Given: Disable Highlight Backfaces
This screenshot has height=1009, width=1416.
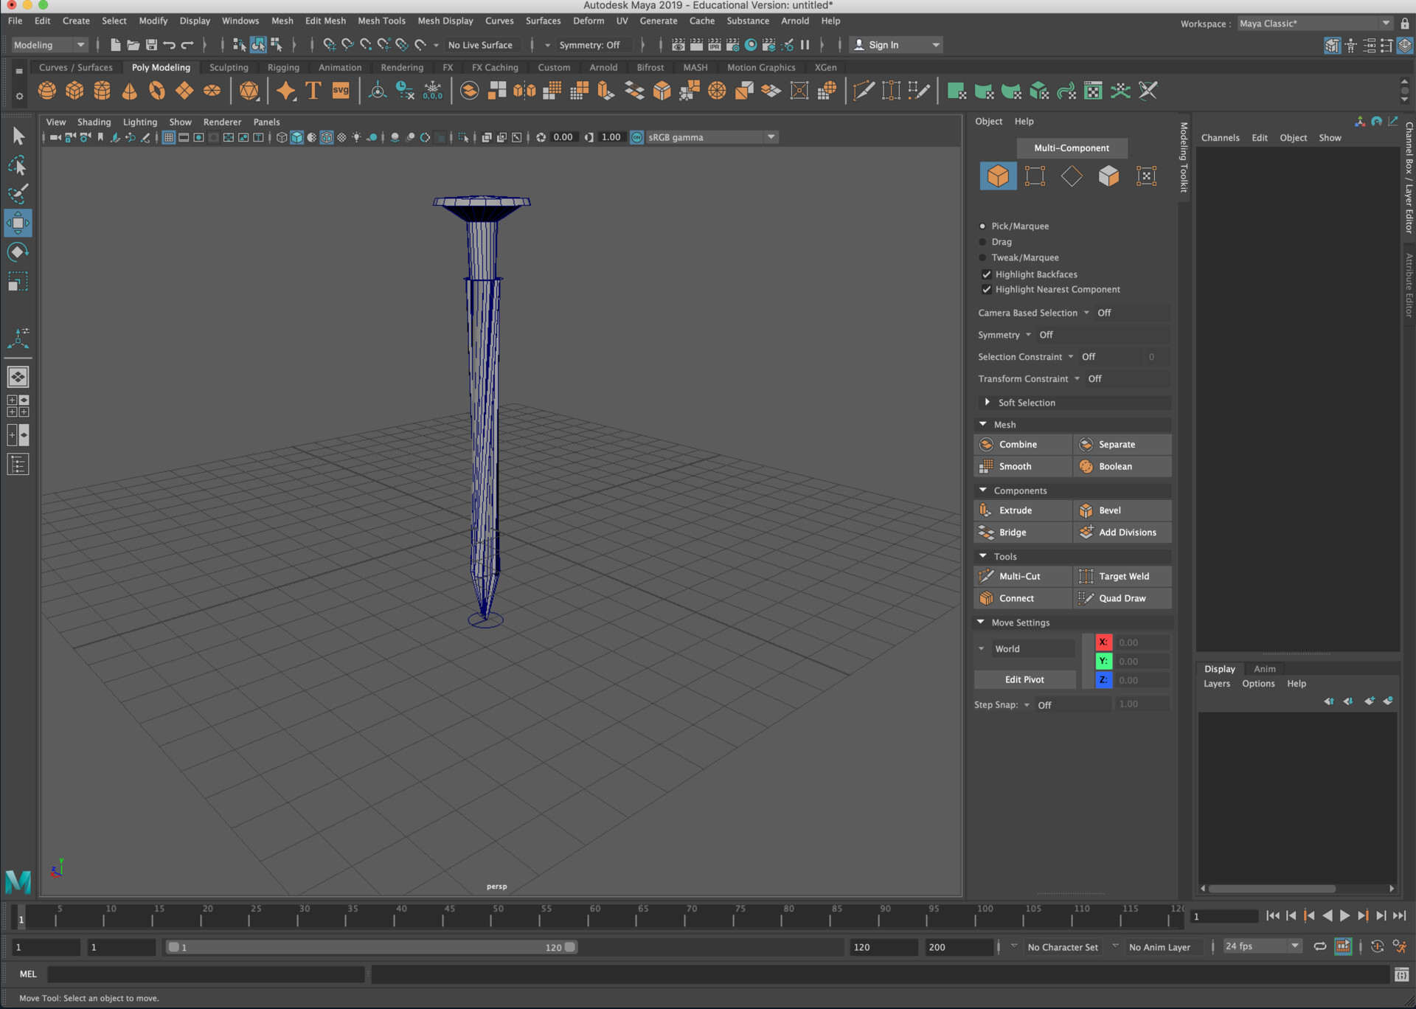Looking at the screenshot, I should click(x=987, y=274).
